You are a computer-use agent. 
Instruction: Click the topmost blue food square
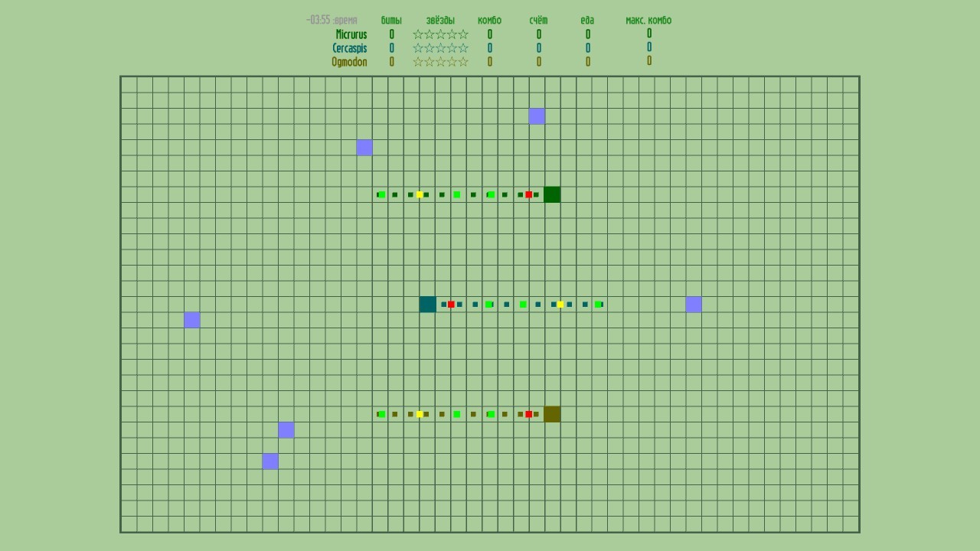click(x=537, y=116)
